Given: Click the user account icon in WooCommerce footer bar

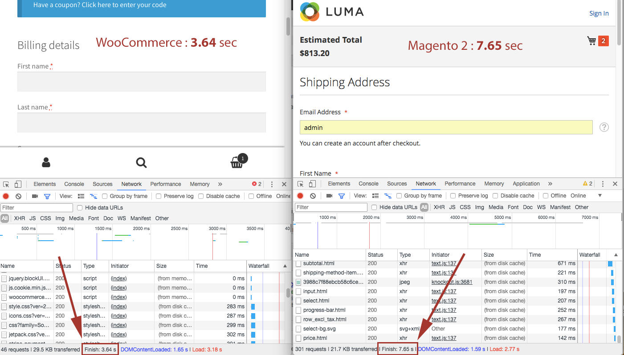Looking at the screenshot, I should click(46, 163).
